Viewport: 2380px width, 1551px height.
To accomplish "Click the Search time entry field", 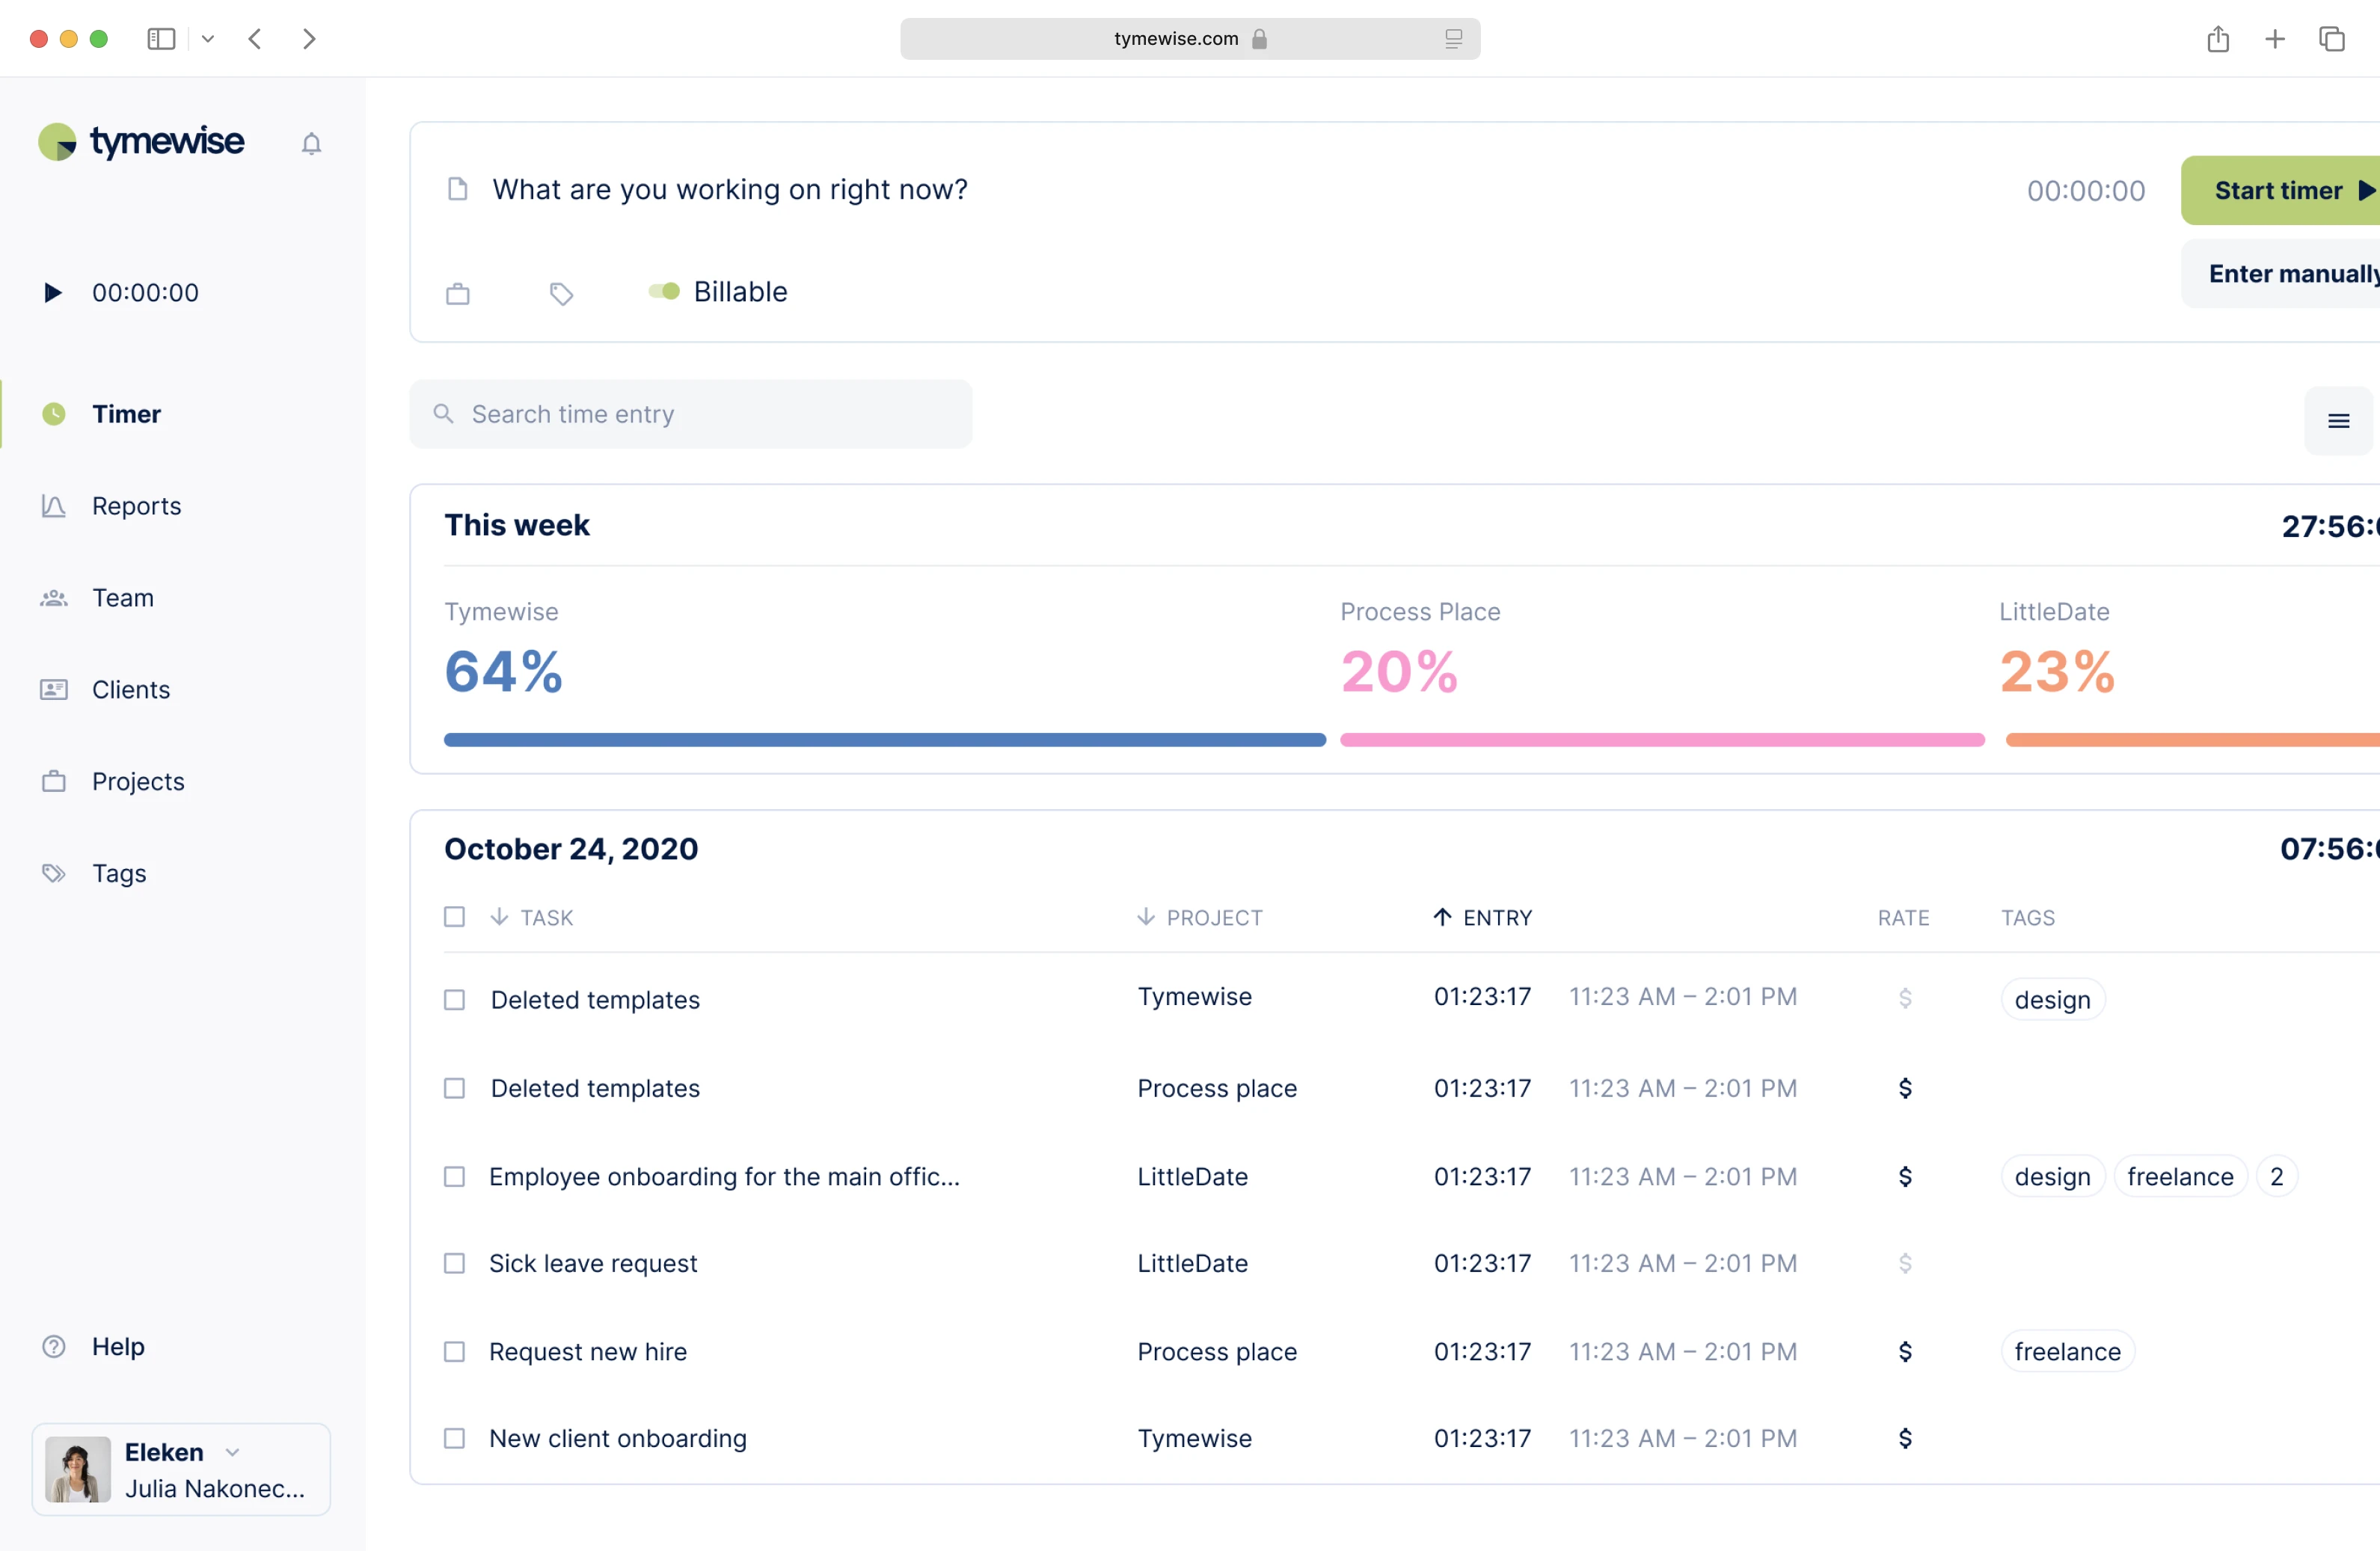I will point(690,414).
